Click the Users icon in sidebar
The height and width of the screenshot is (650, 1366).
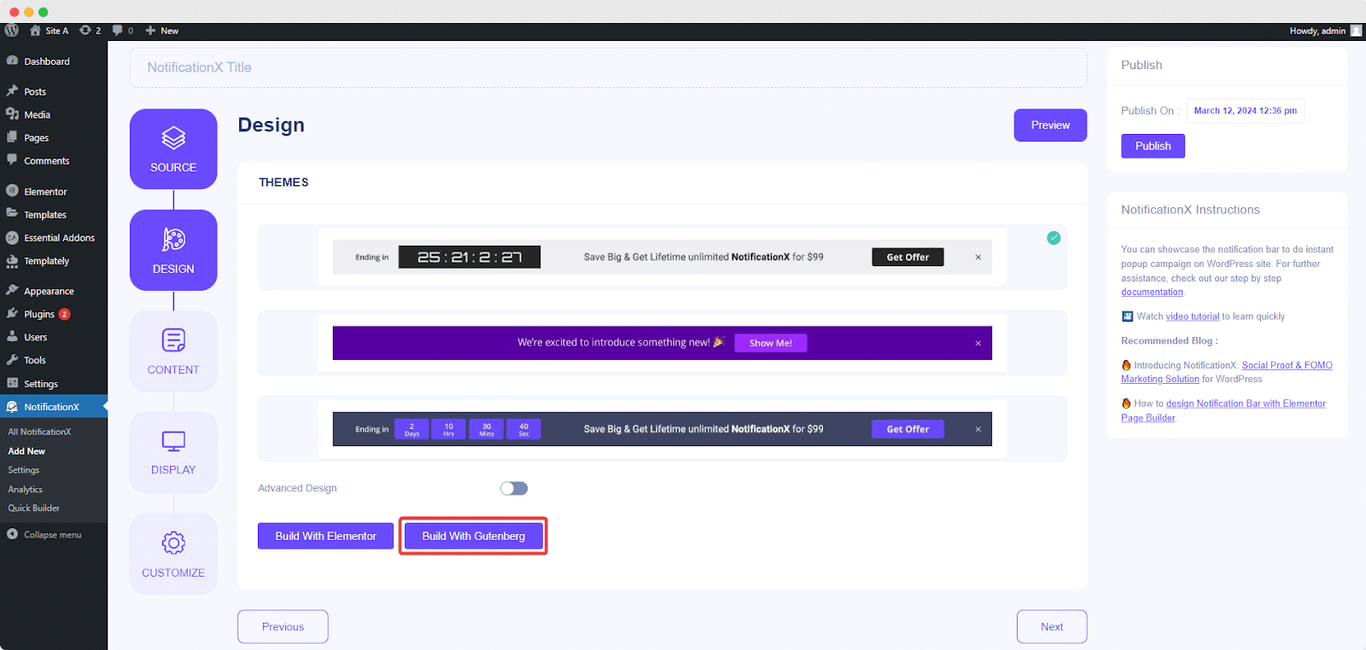pos(12,337)
